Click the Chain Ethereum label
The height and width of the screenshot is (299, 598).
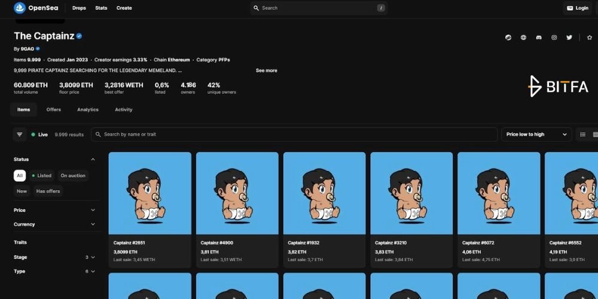click(172, 60)
